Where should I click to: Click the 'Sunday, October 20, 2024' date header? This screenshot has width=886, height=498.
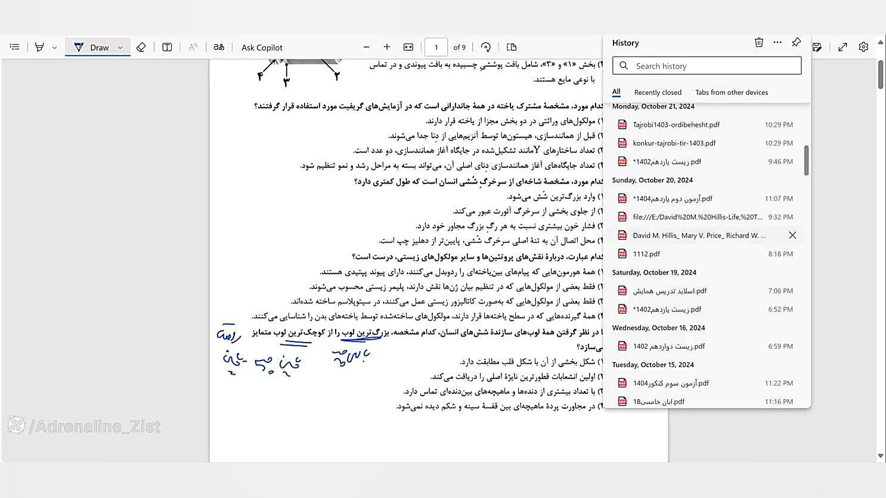pyautogui.click(x=652, y=180)
